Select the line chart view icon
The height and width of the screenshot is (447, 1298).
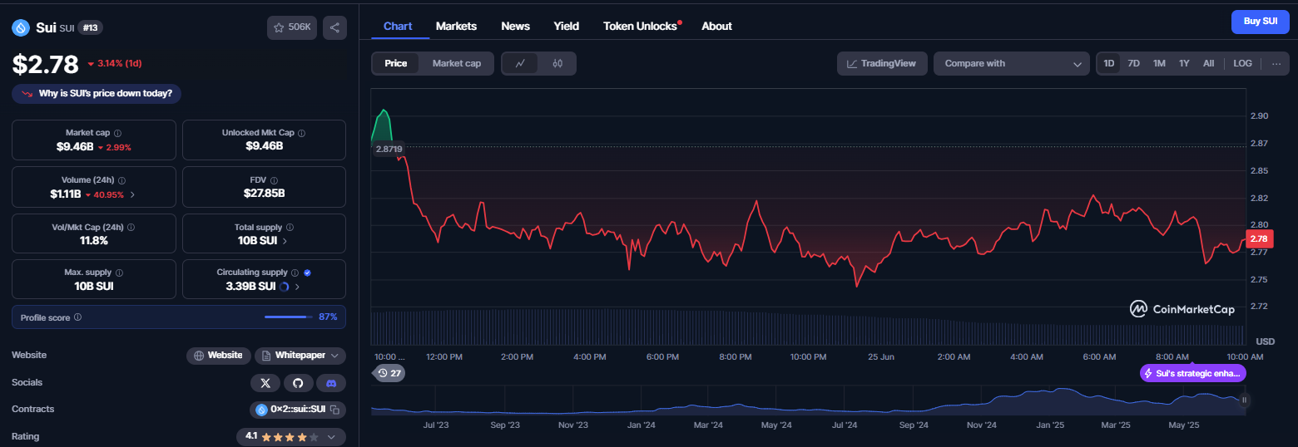click(520, 63)
